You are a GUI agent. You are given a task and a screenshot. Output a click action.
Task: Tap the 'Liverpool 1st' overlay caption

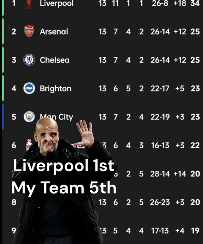tap(64, 165)
